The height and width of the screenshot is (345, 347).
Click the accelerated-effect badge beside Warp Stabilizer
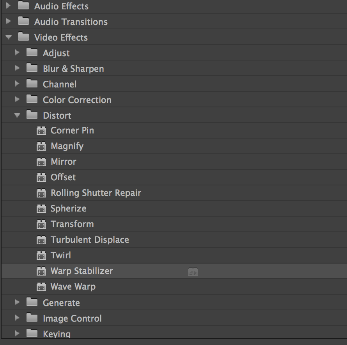[193, 272]
